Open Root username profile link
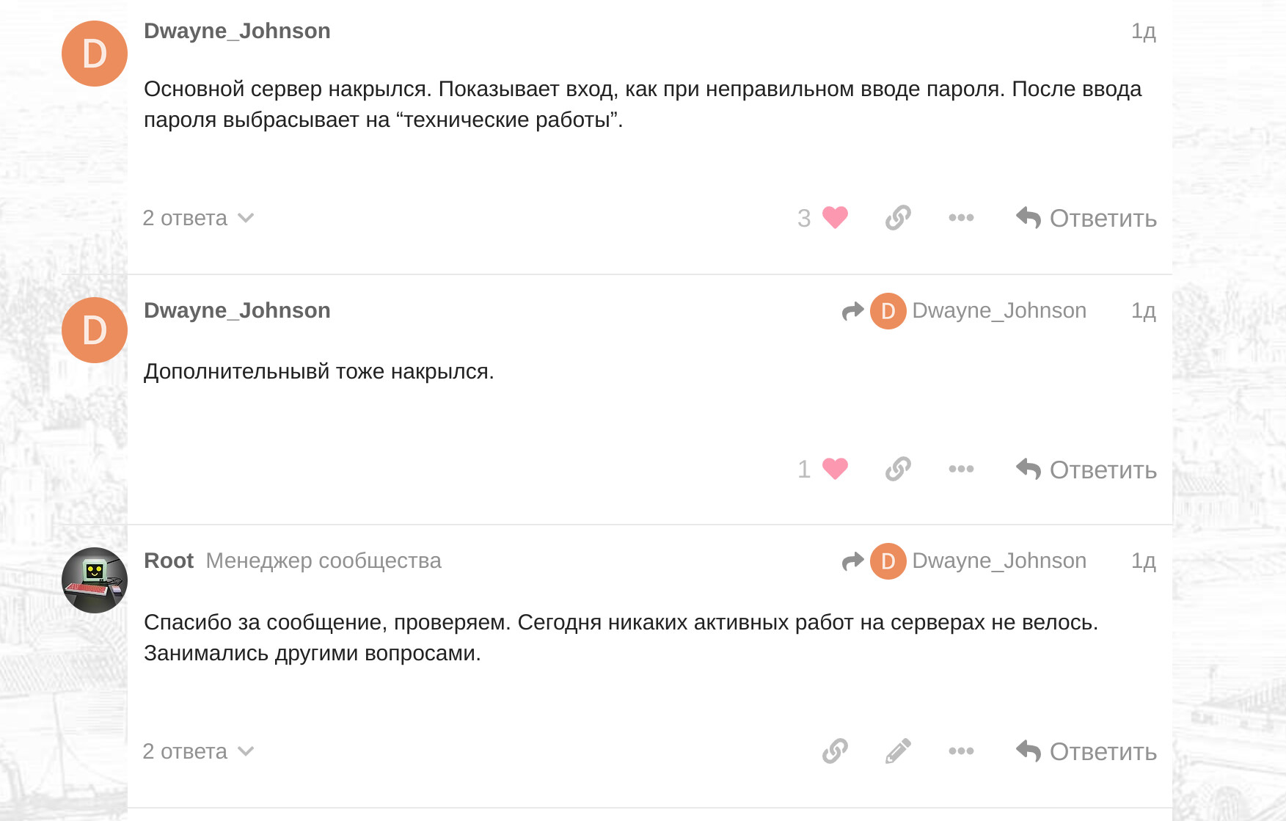1286x821 pixels. pyautogui.click(x=169, y=561)
